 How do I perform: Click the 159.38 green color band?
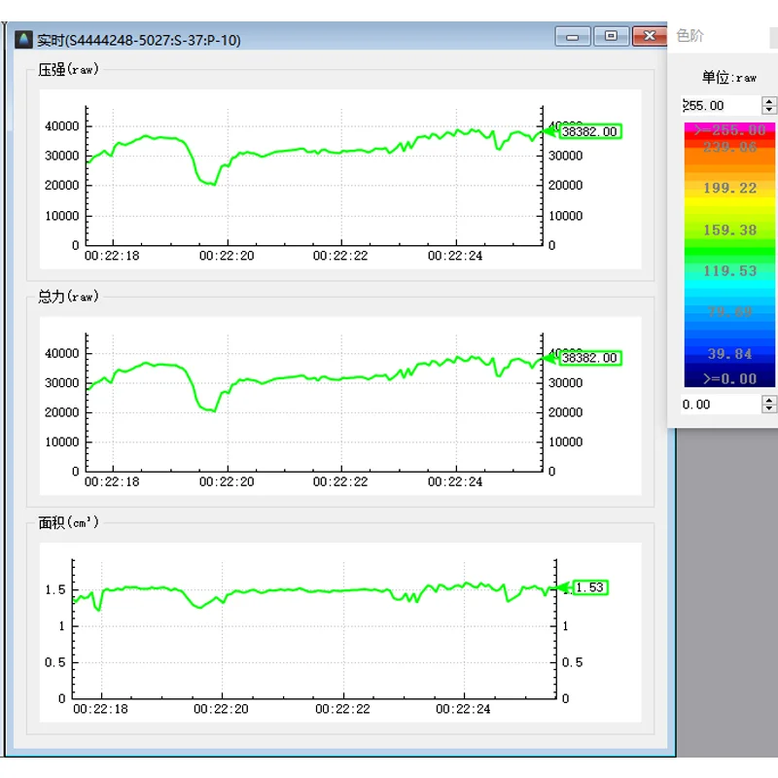pyautogui.click(x=729, y=230)
